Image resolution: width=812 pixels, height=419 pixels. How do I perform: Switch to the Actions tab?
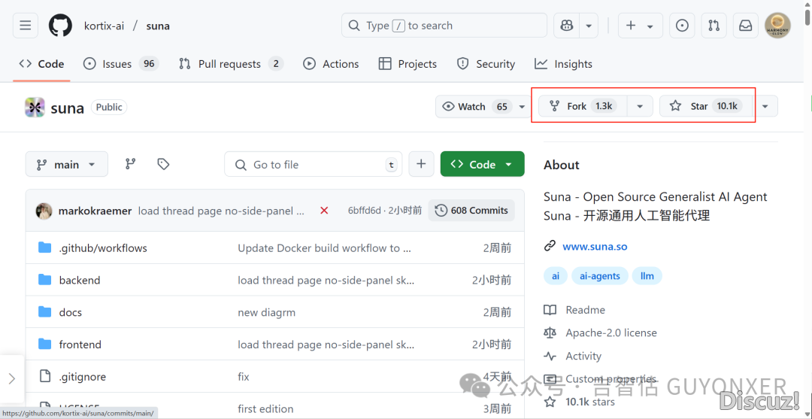[x=331, y=64]
